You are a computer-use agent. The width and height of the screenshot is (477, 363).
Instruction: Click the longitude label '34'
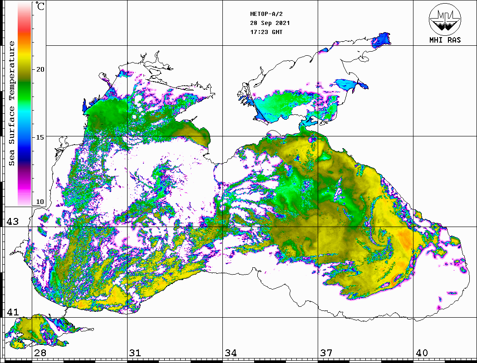click(x=231, y=353)
